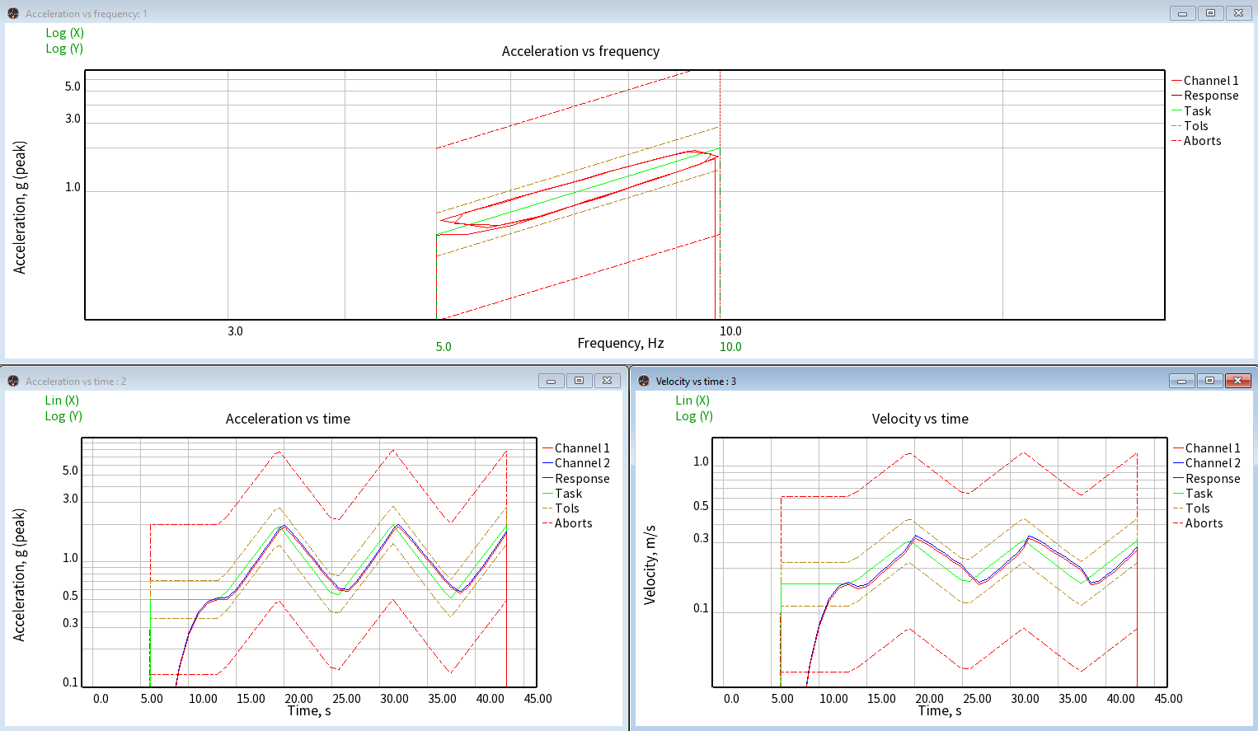Select Response legend in Velocity vs time
This screenshot has height=731, width=1258.
(x=1207, y=479)
